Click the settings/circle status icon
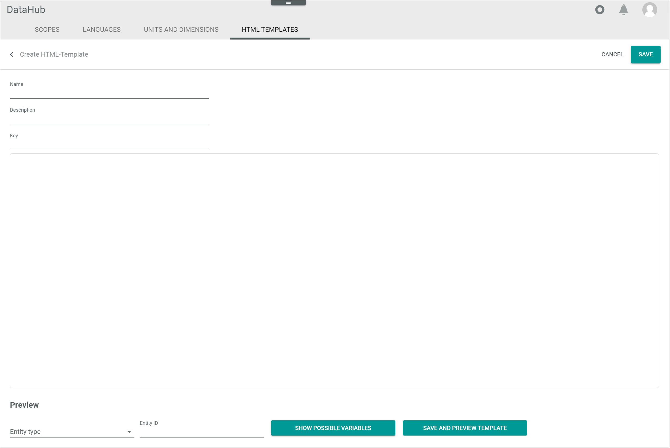This screenshot has height=448, width=670. (x=600, y=9)
